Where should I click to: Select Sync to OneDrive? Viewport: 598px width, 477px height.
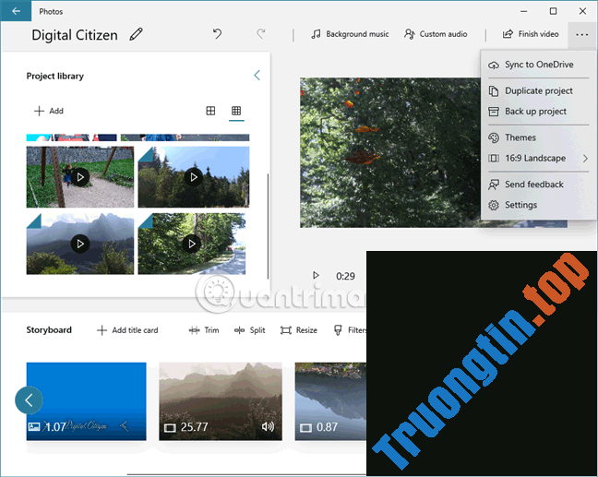(x=538, y=65)
